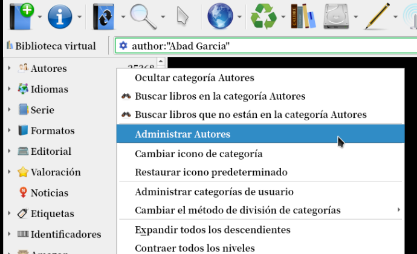The width and height of the screenshot is (417, 254).
Task: Open the Convert books dropdown arrow
Action: click(123, 17)
